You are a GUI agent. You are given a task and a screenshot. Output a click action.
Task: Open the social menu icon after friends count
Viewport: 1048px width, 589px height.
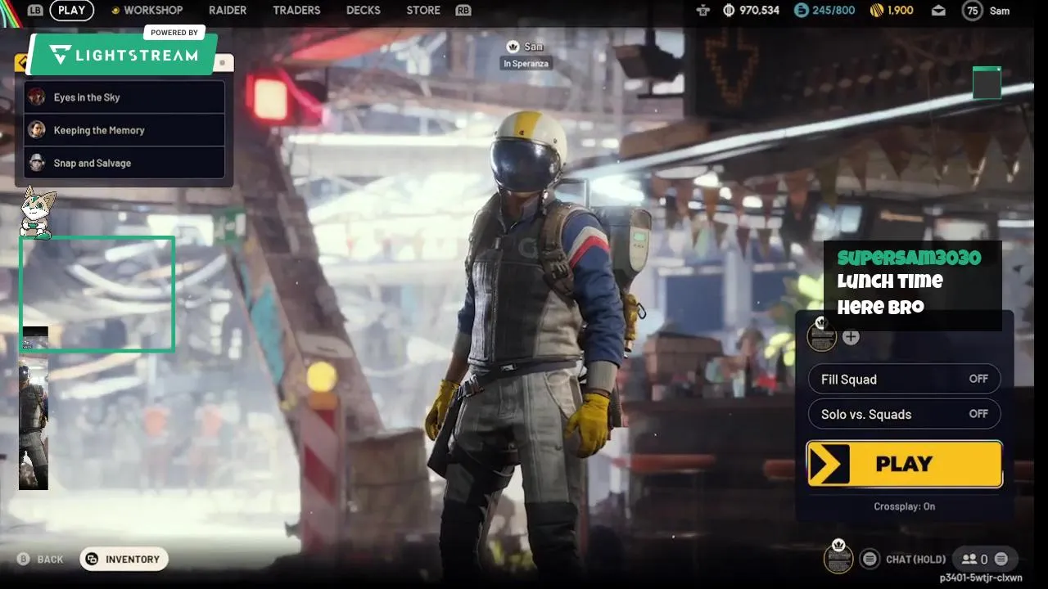tap(1001, 560)
